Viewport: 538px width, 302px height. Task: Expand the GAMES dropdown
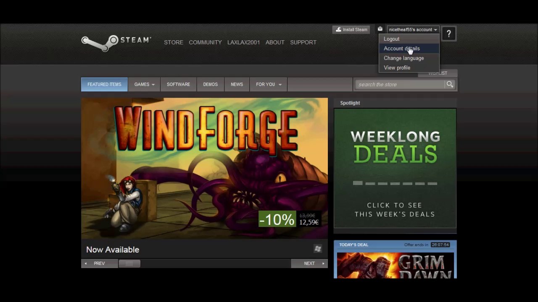click(144, 84)
